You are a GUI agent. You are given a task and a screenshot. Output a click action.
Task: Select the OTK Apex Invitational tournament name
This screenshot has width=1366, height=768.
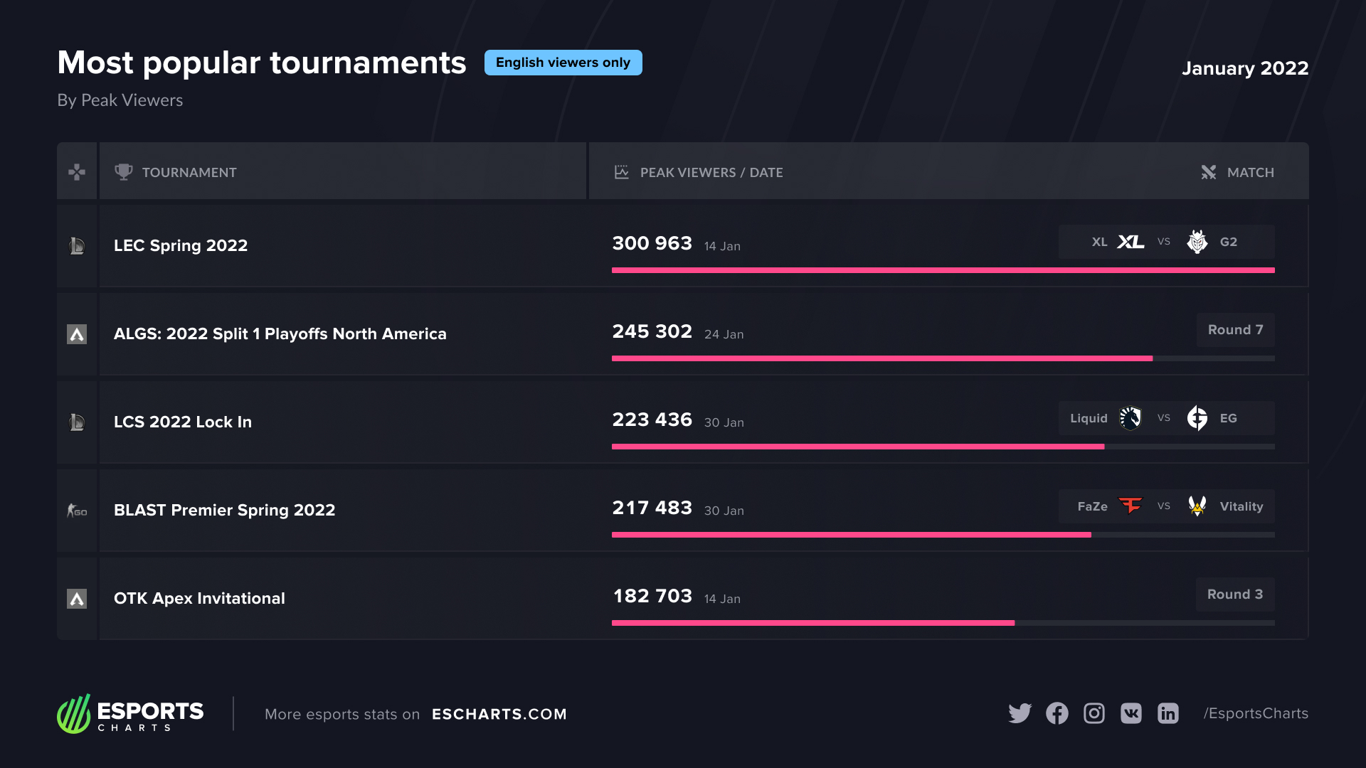[199, 599]
